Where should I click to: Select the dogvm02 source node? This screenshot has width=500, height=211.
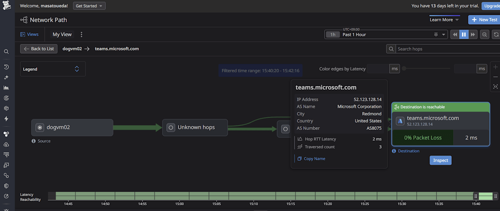pos(72,128)
